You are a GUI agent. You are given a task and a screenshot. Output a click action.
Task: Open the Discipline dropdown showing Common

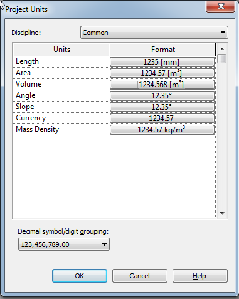pos(154,33)
